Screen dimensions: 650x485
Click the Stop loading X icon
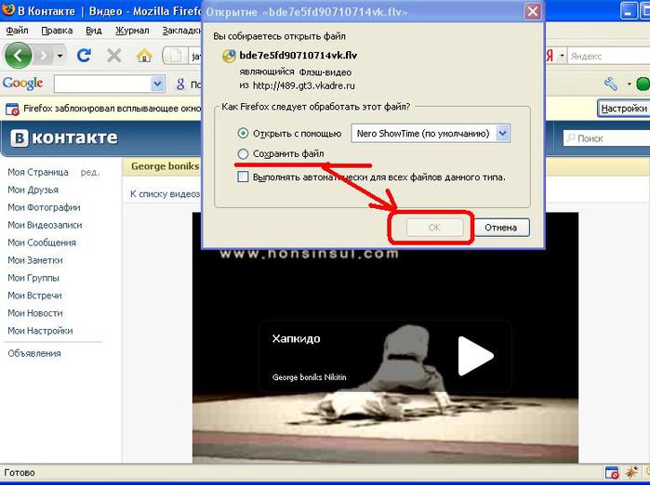pos(113,56)
